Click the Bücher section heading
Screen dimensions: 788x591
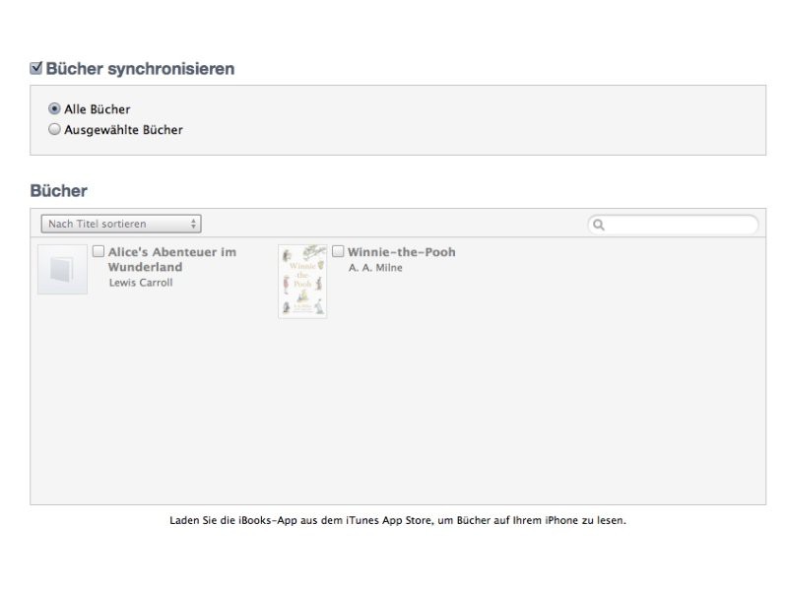click(58, 191)
